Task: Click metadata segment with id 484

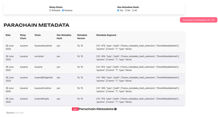Action: coord(138,79)
